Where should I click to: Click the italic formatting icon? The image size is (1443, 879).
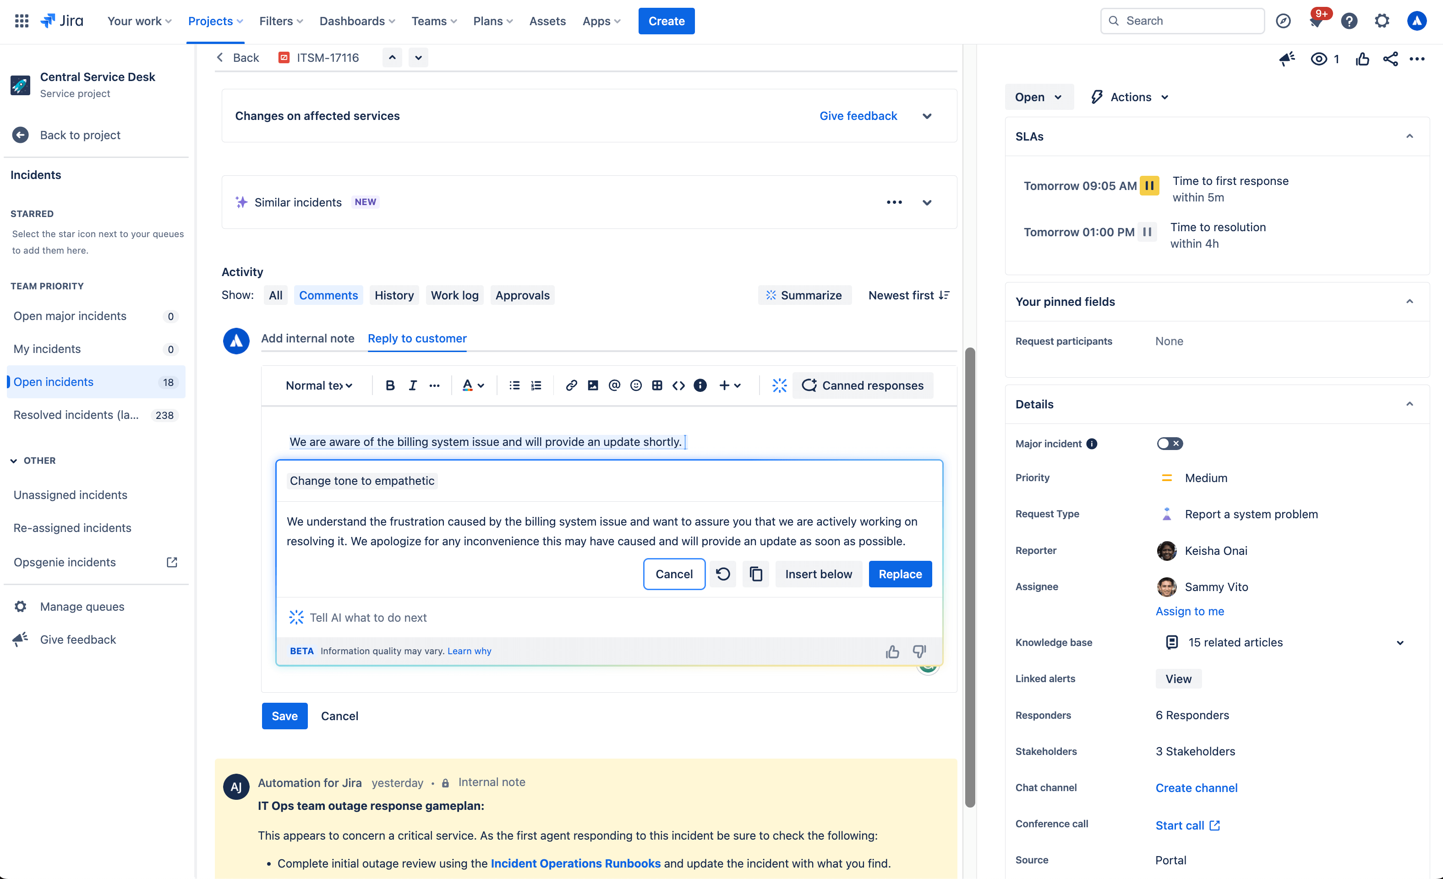tap(412, 385)
